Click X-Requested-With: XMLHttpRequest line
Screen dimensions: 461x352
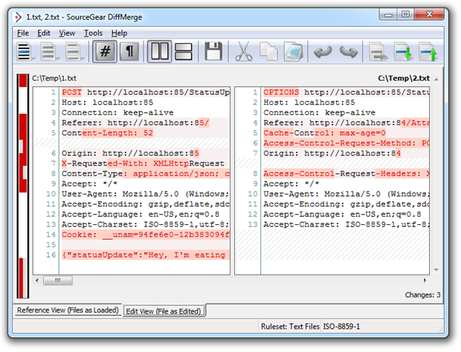[146, 163]
